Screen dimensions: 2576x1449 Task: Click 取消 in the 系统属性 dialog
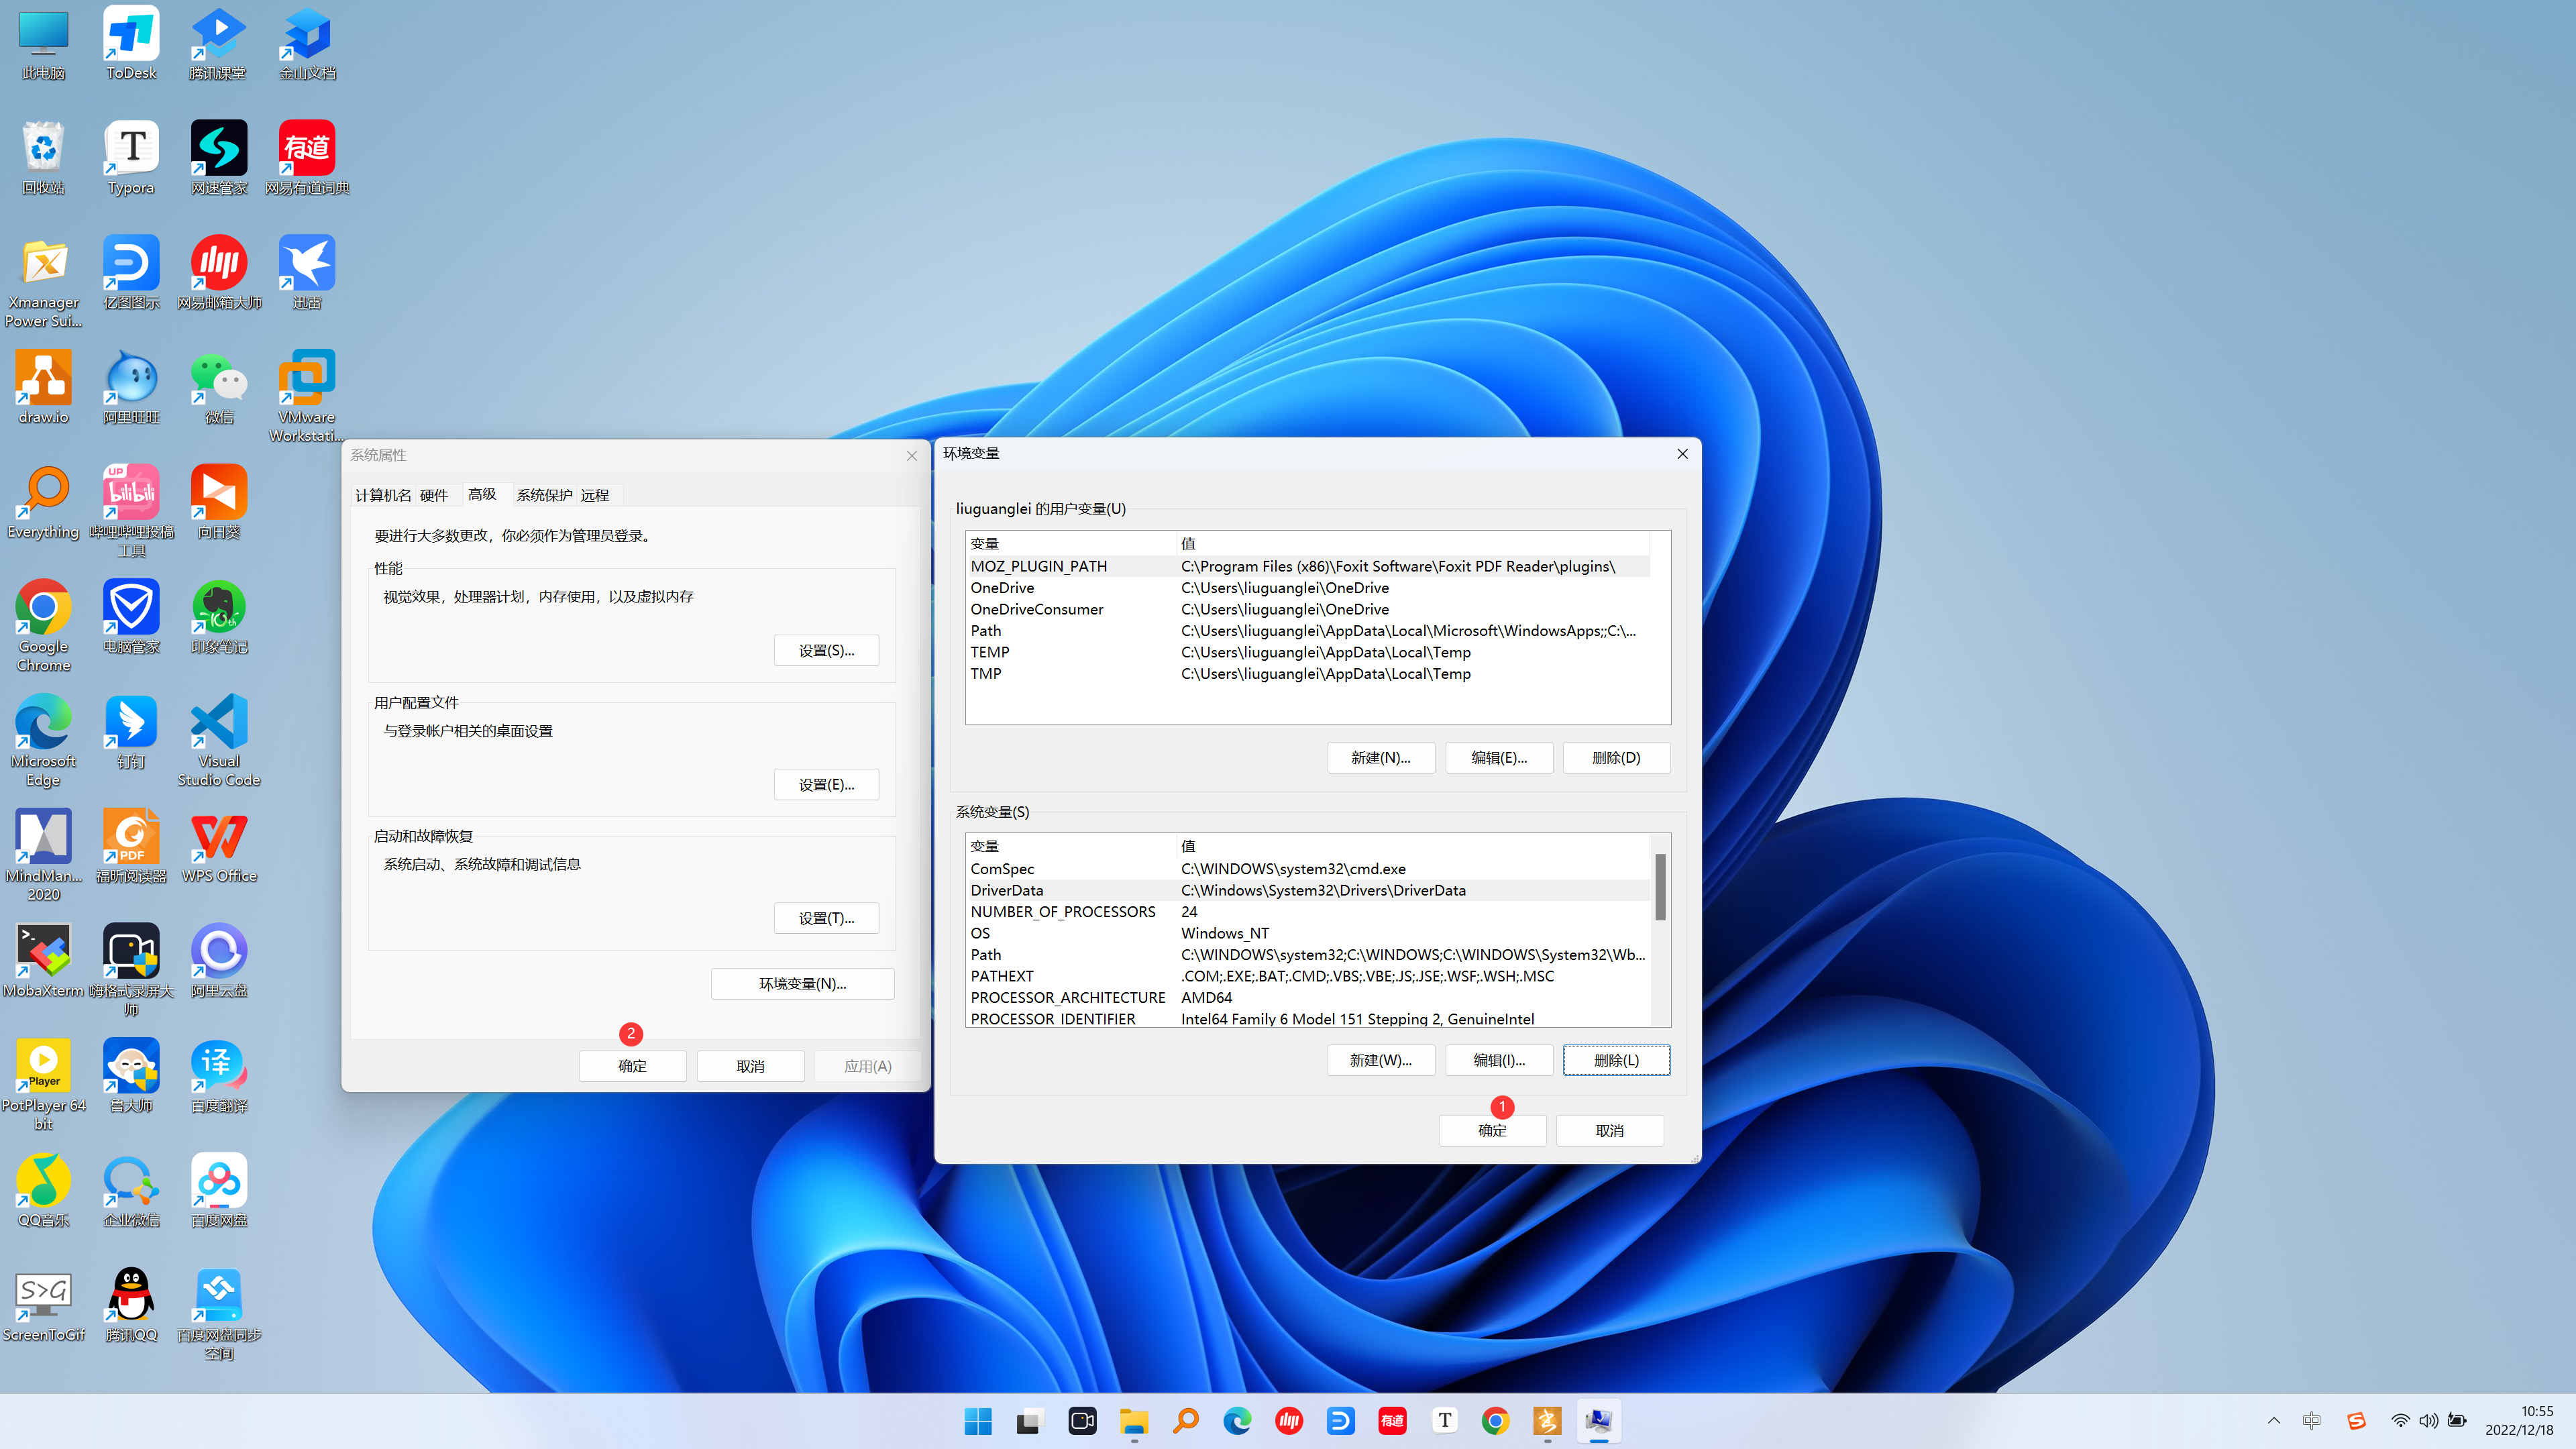coord(750,1066)
